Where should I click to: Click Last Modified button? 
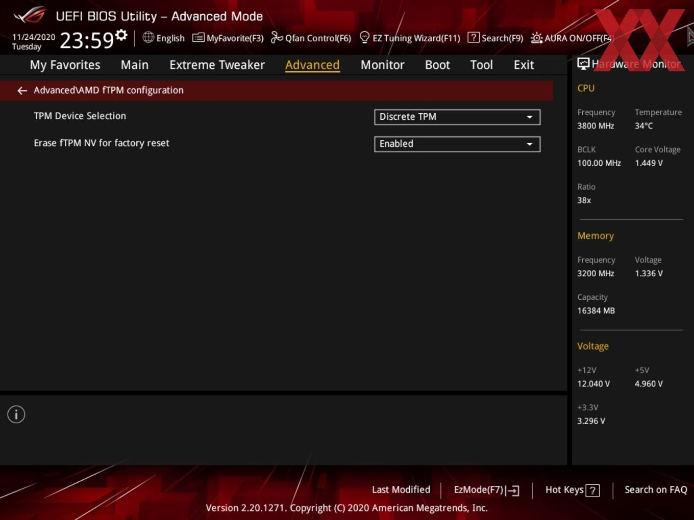point(401,489)
